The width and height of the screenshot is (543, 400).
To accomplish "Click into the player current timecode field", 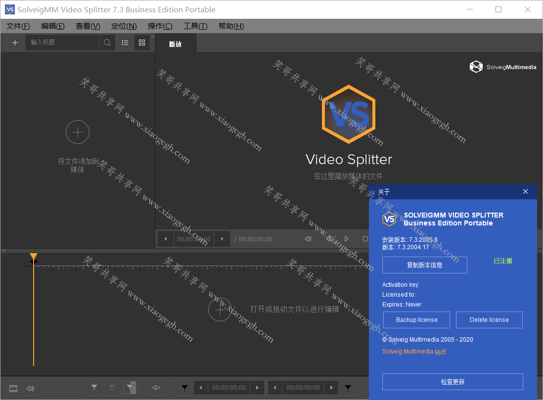I will (x=193, y=239).
